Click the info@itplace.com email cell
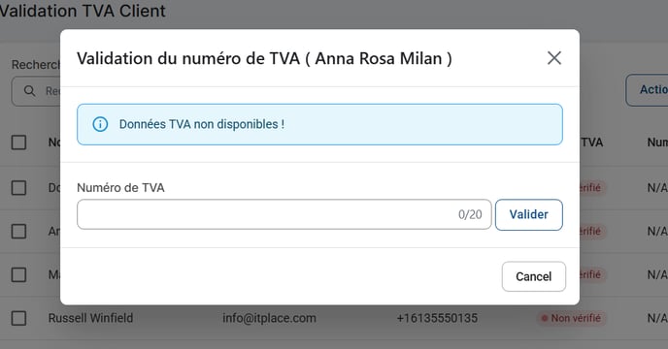The image size is (668, 349). tap(269, 318)
